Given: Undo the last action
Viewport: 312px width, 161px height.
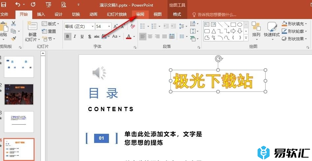Looking at the screenshot, I should click(x=18, y=4).
